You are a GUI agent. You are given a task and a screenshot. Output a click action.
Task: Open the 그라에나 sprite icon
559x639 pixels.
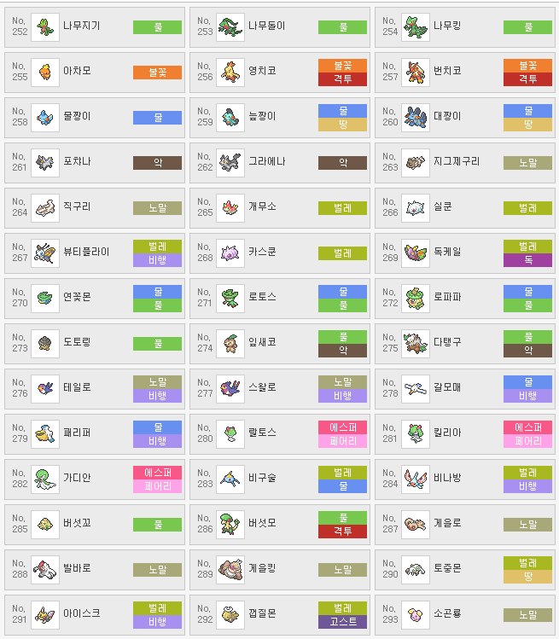tap(230, 163)
